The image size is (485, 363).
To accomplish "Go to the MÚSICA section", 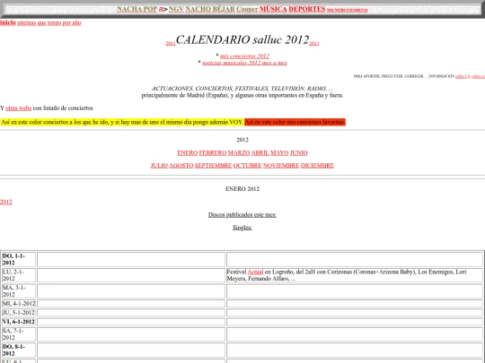I will point(273,9).
